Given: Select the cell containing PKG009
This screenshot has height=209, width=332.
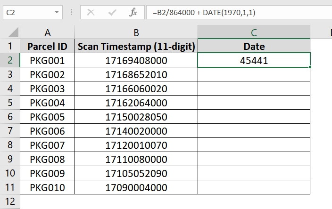Looking at the screenshot, I should pyautogui.click(x=48, y=173).
